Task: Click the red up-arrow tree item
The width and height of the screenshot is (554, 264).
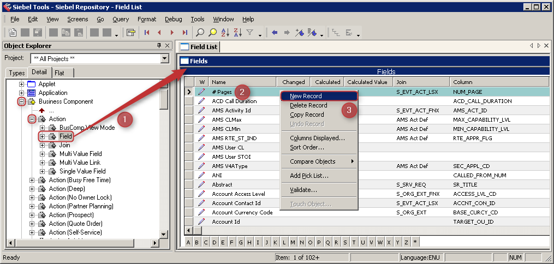Action: point(41,111)
